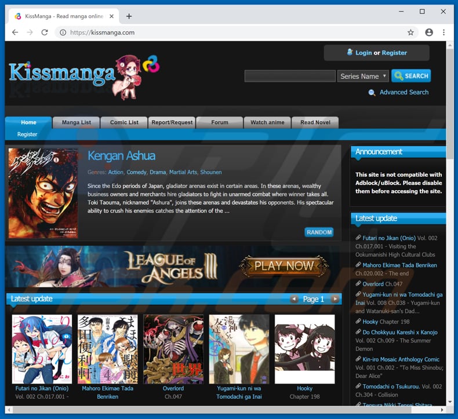The width and height of the screenshot is (458, 419).
Task: Switch to the Manga List tab
Action: [76, 122]
